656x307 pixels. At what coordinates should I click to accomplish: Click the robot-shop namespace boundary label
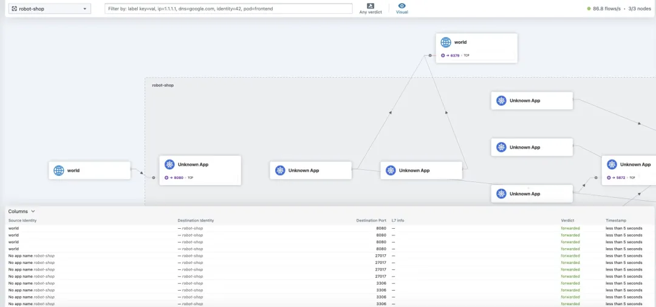tap(163, 85)
